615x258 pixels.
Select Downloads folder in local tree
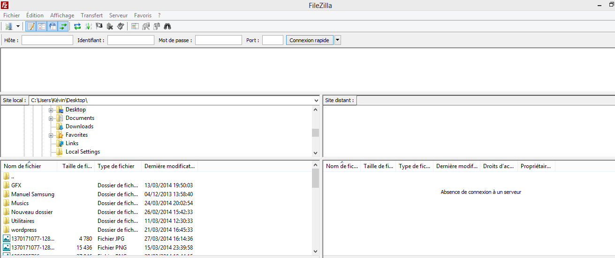[x=79, y=126]
